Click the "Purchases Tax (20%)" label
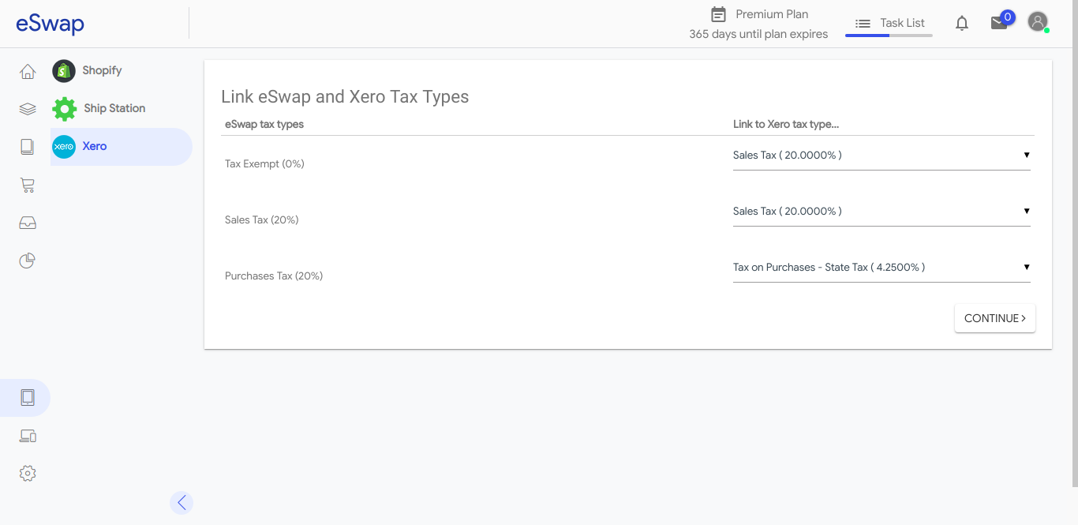 pos(274,276)
